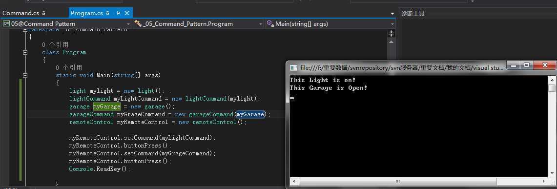The image size is (557, 189).
Task: Click console horizontal scrollbar left arrow
Action: tap(293, 181)
